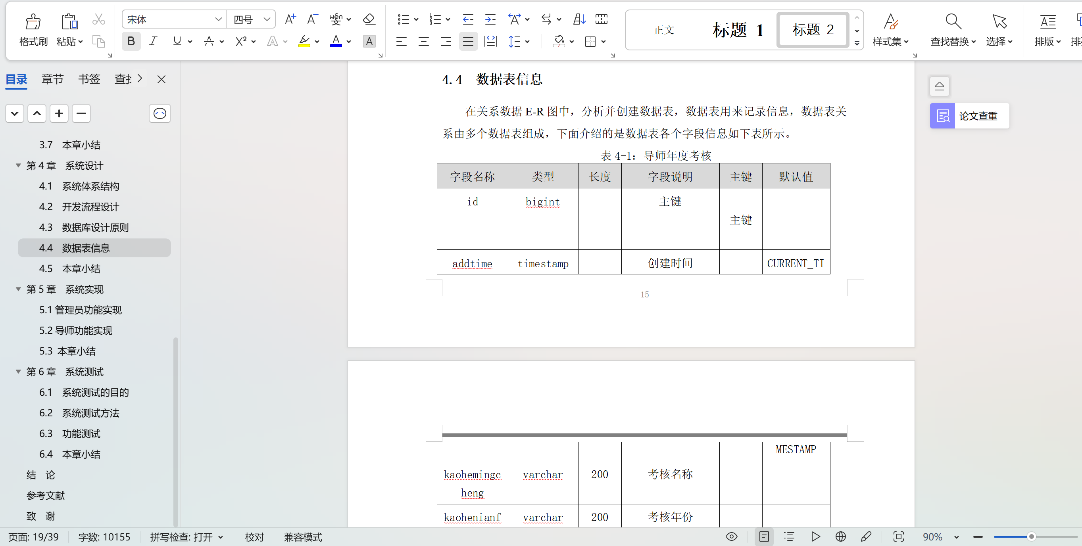Apply 标题 2 style
Viewport: 1082px width, 546px height.
(x=812, y=30)
